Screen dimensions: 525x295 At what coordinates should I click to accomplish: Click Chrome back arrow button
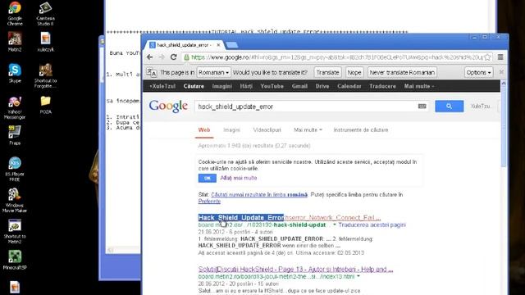pos(149,57)
